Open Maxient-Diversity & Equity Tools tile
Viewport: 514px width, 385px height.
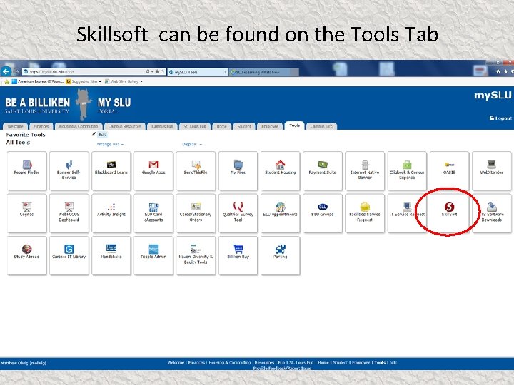196,255
